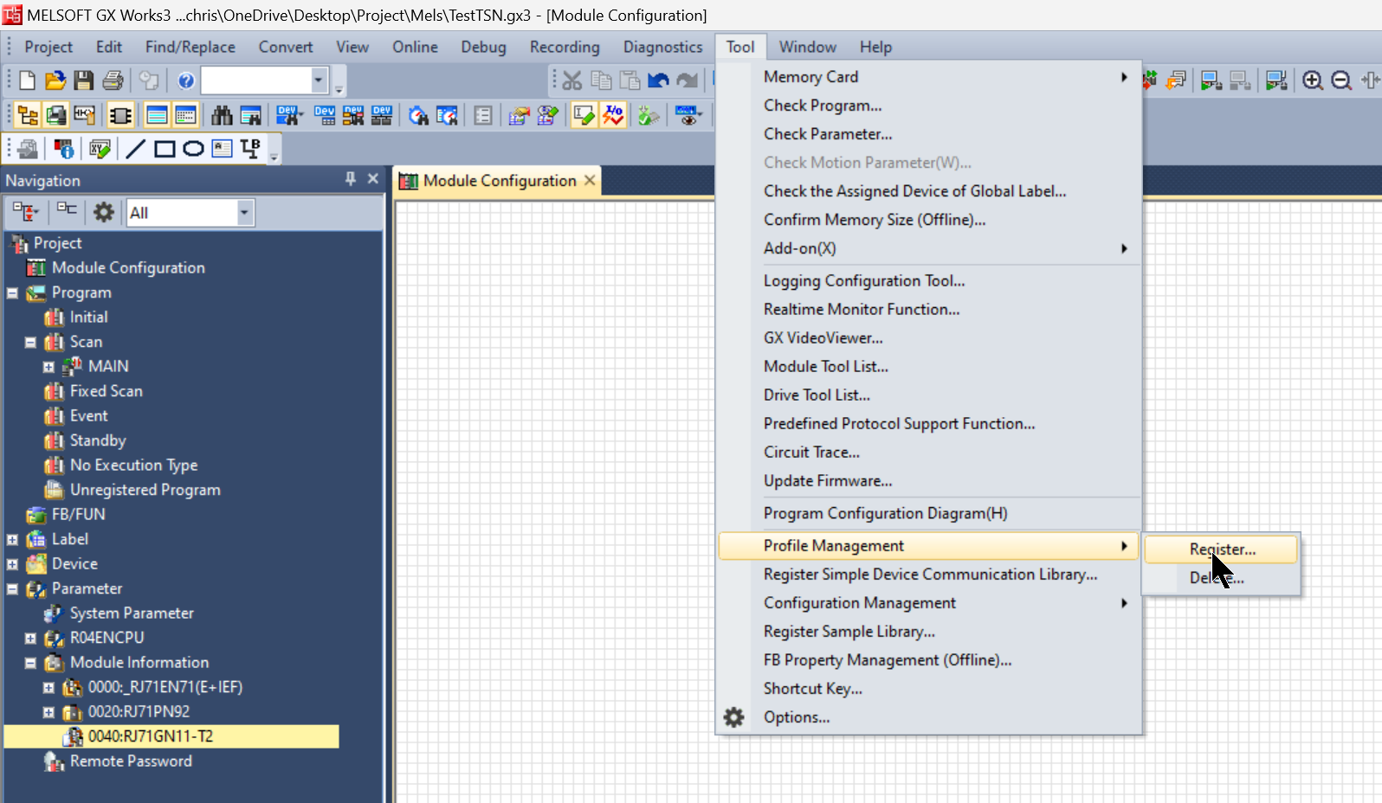1382x803 pixels.
Task: Open the Project menu
Action: click(x=48, y=47)
